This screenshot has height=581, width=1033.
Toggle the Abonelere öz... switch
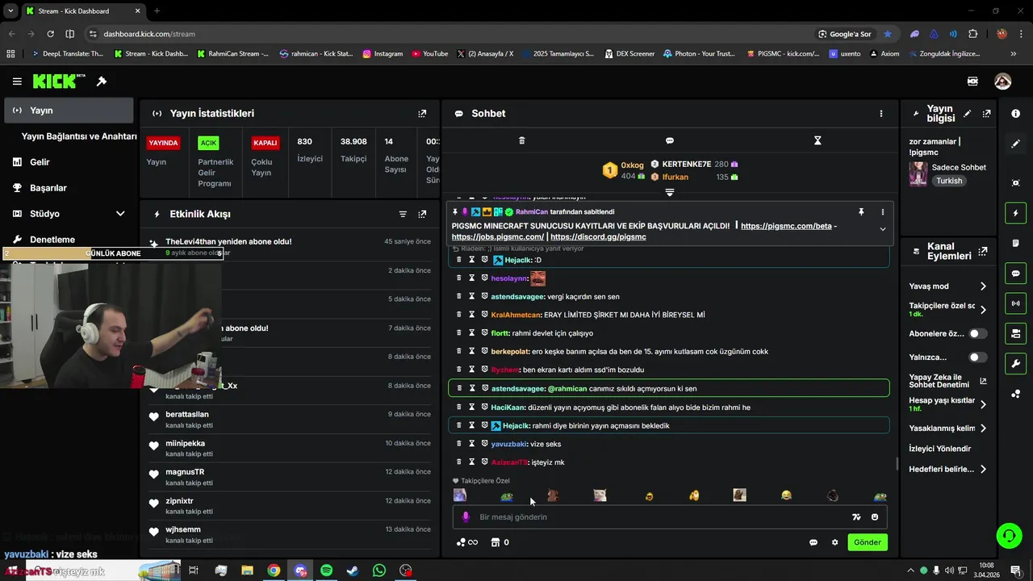coord(977,333)
